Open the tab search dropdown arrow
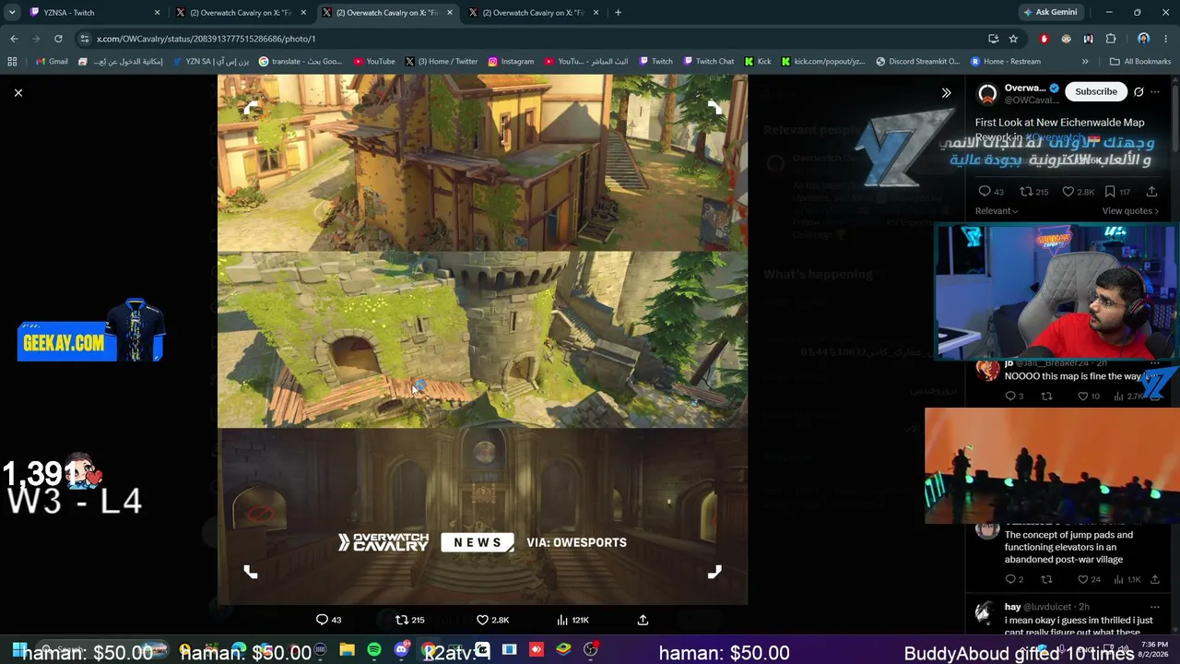Image resolution: width=1180 pixels, height=664 pixels. point(11,13)
